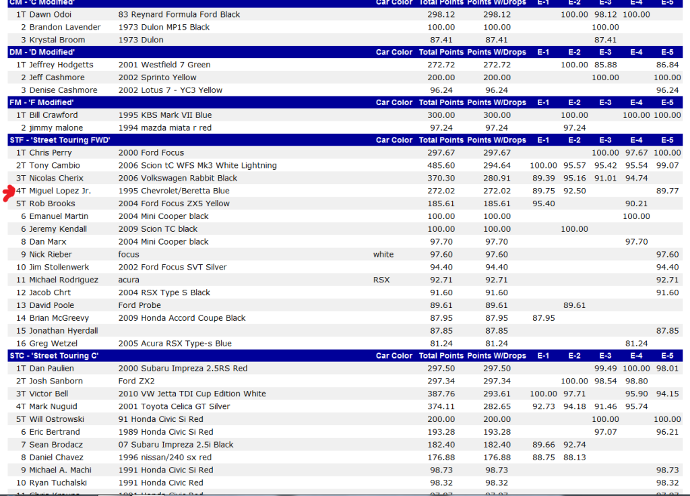
Task: Click car "1995 KBS Mark VII Blue"
Action: click(165, 115)
